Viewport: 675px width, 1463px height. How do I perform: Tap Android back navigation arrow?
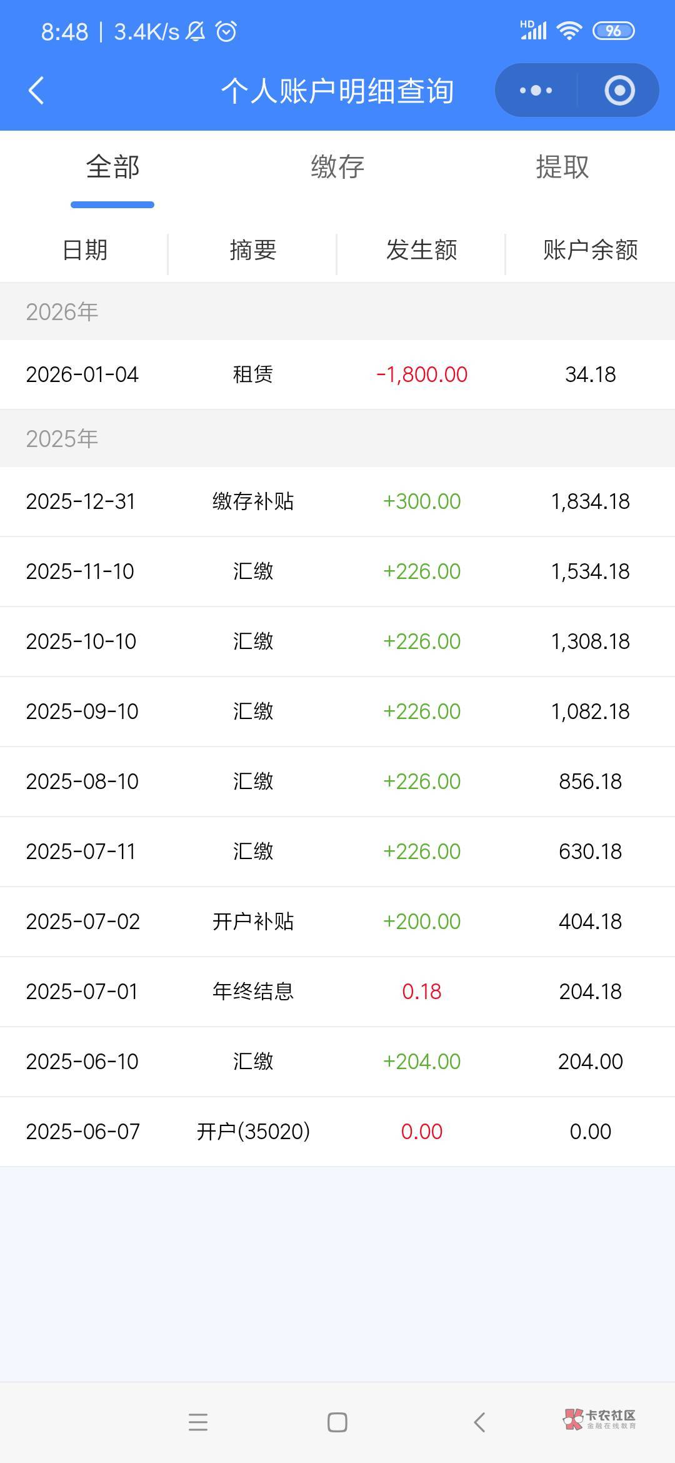coord(479,1422)
